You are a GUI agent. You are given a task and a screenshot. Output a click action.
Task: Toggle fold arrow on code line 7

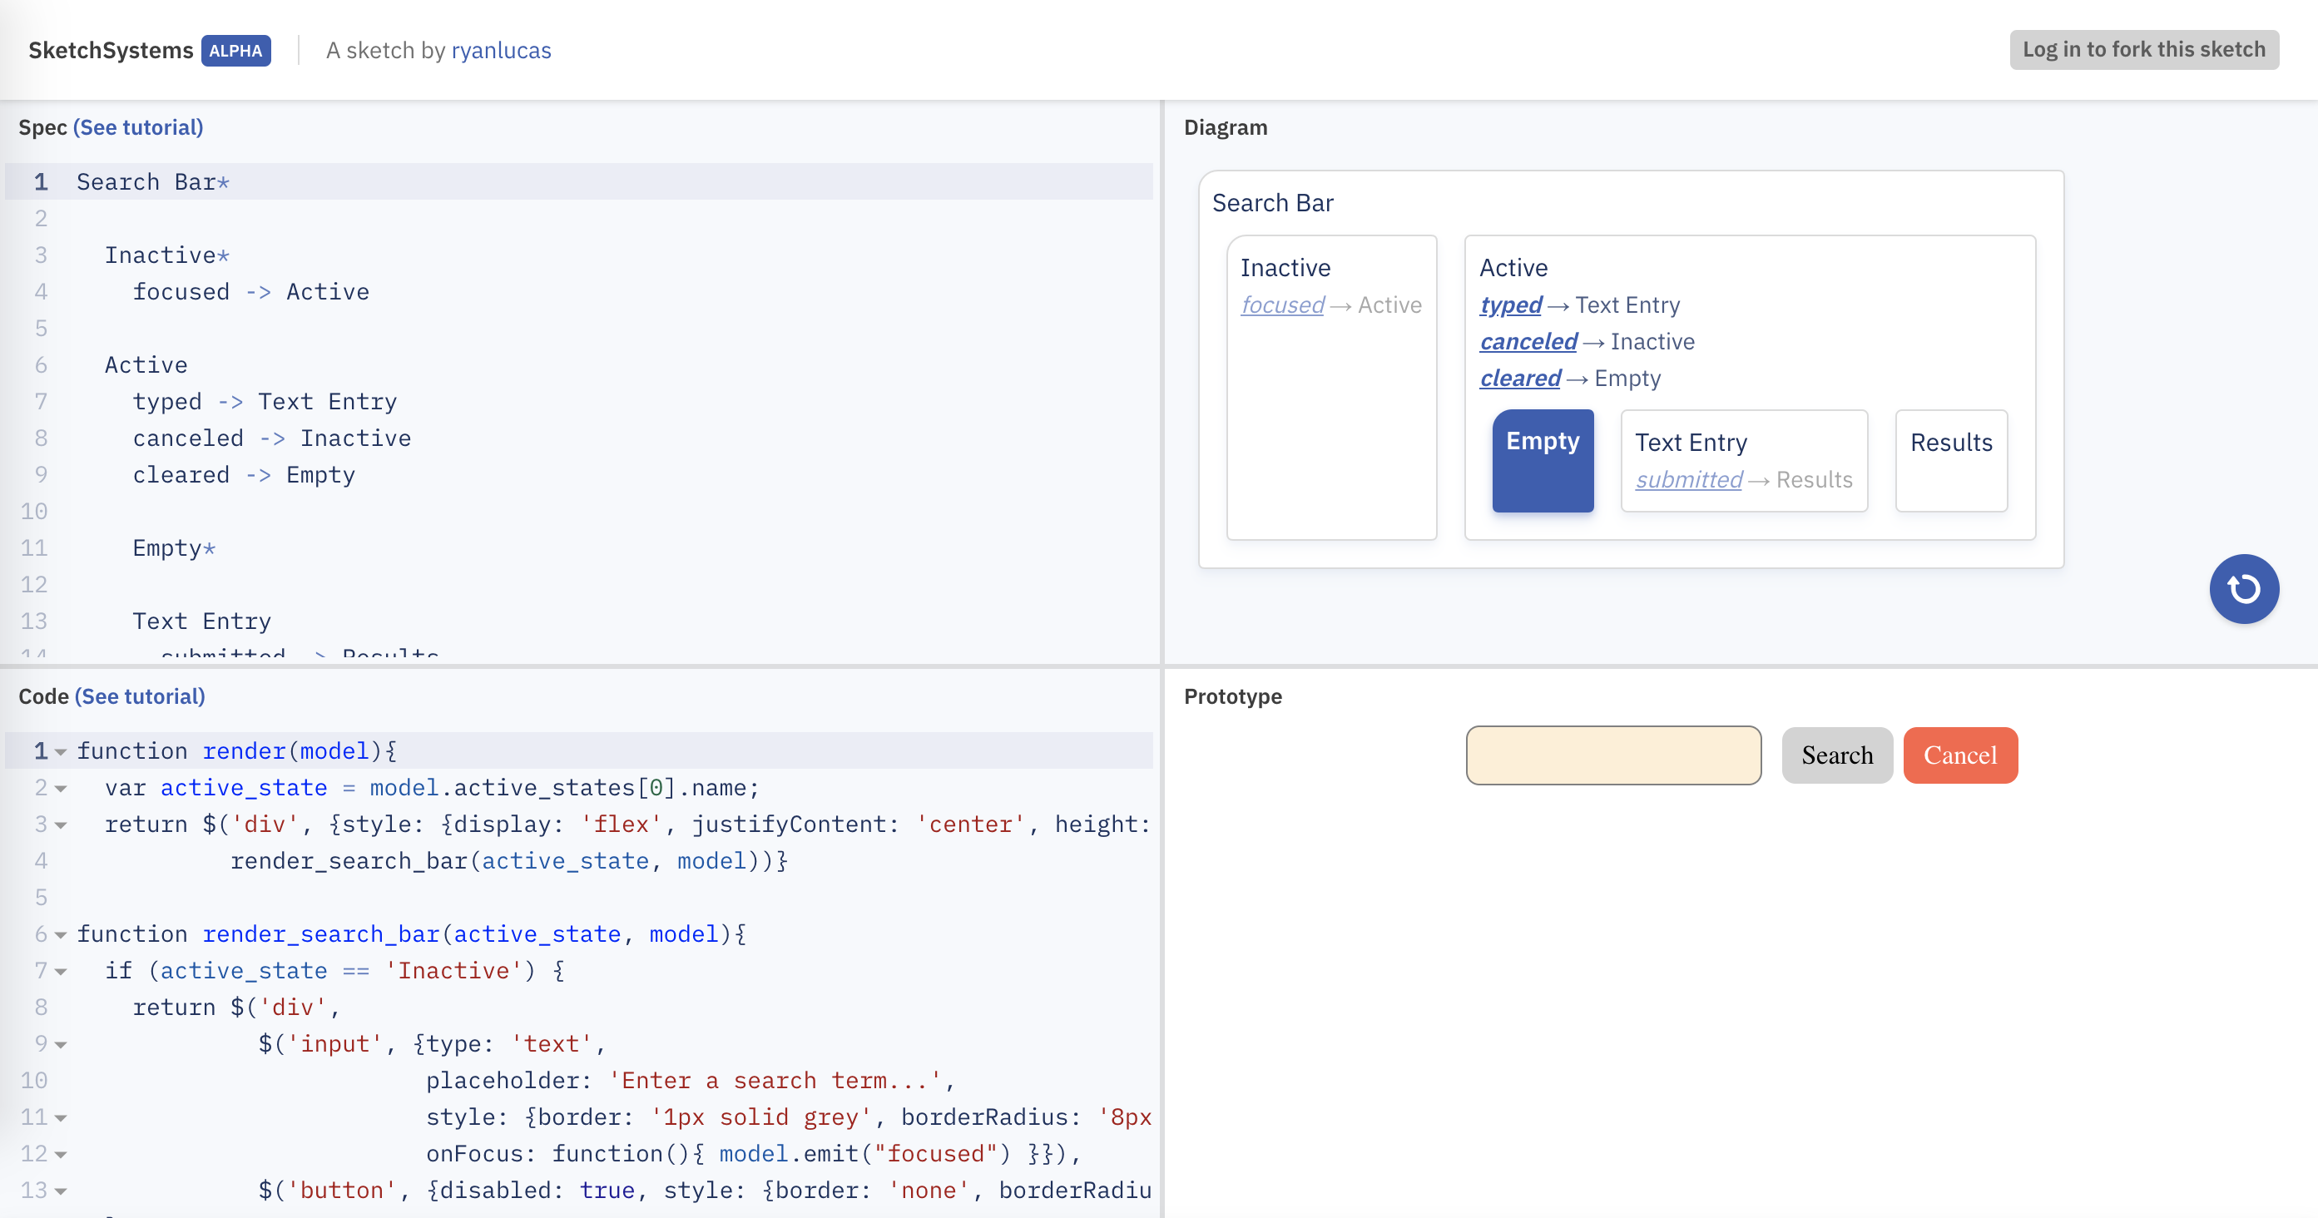(x=60, y=972)
